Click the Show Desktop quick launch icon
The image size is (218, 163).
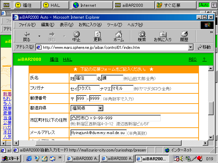45,159
